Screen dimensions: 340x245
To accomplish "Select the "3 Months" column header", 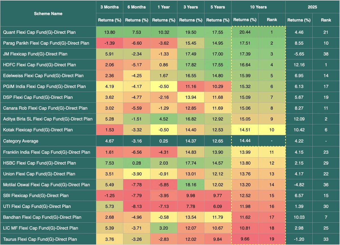I will tap(110, 7).
